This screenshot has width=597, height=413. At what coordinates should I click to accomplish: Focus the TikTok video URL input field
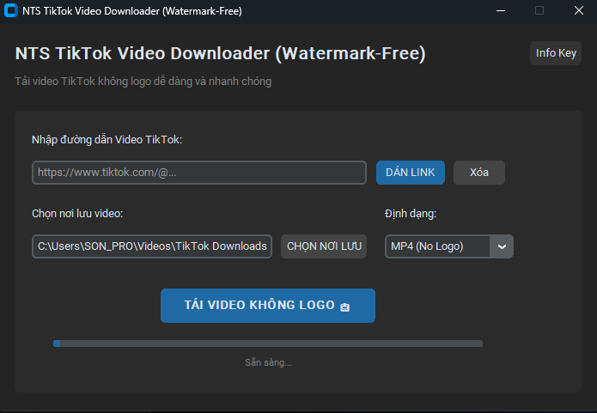click(x=199, y=173)
